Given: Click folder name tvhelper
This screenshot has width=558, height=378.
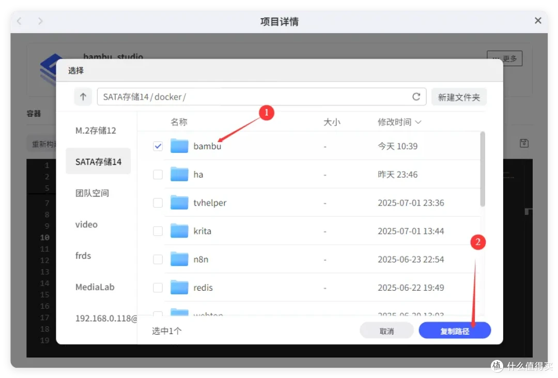Looking at the screenshot, I should (x=210, y=203).
